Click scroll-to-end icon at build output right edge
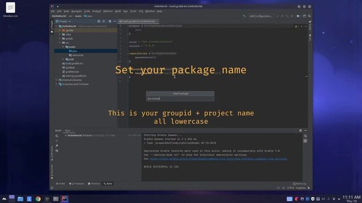 (305, 141)
